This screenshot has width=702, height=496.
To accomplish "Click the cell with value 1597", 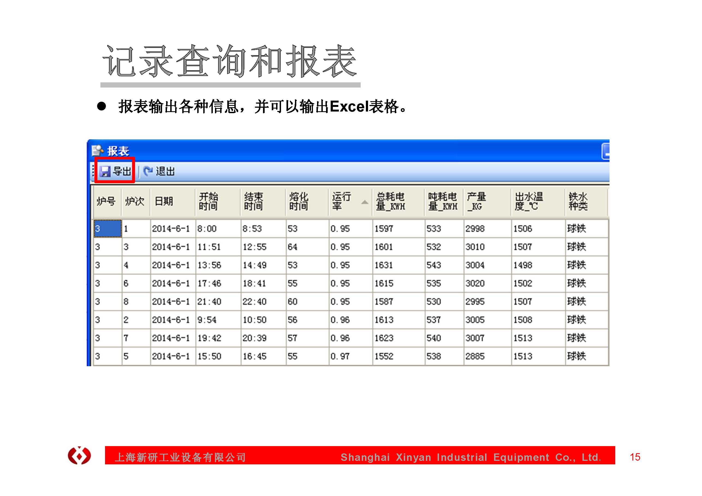I will [398, 229].
